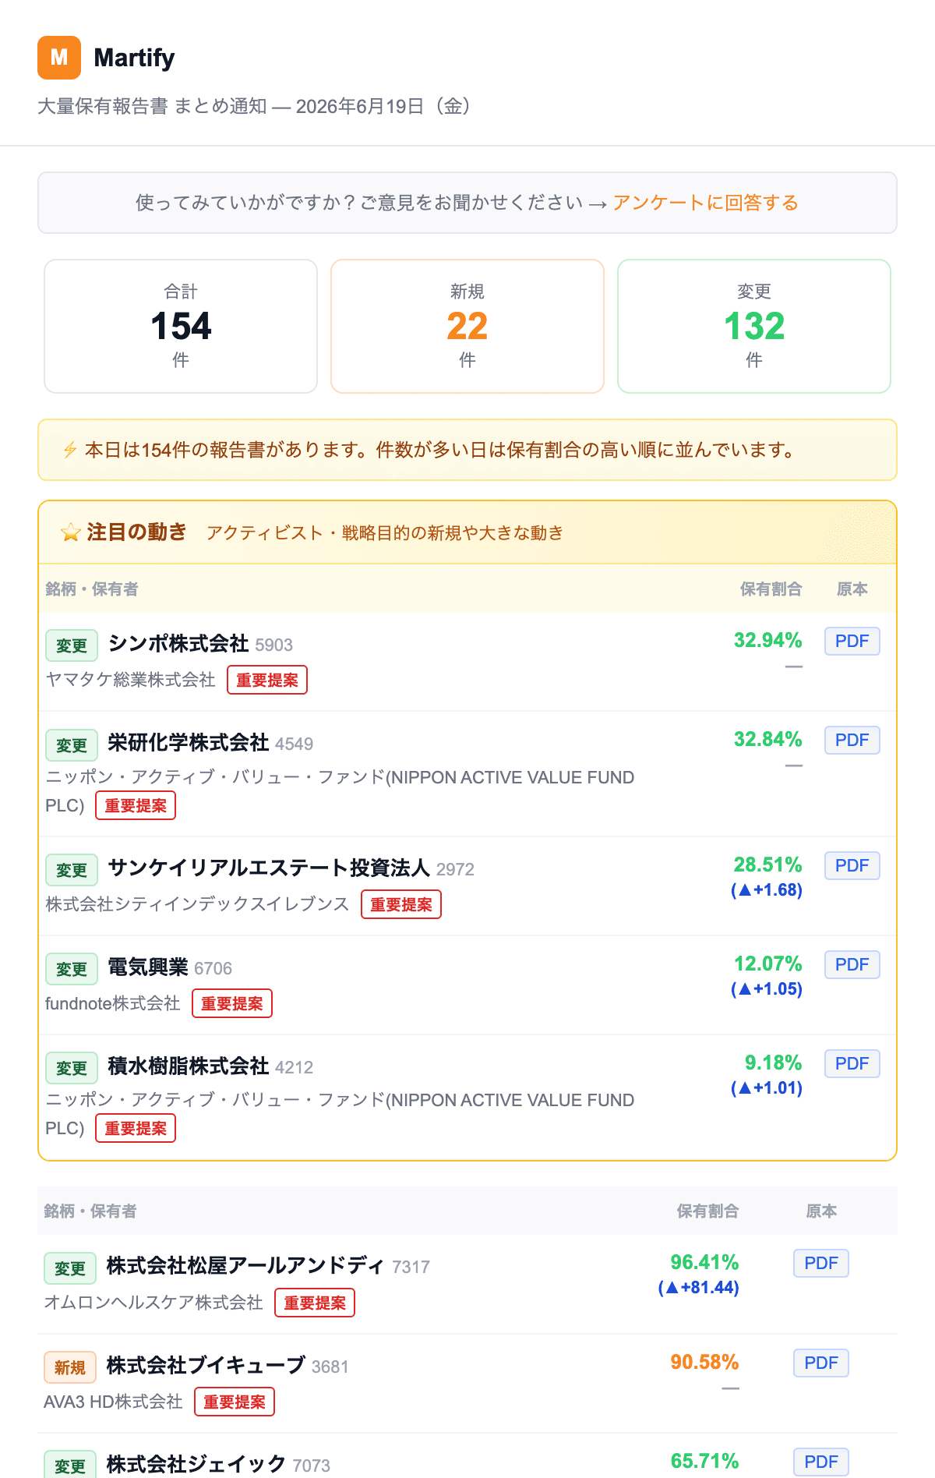Select company name 栄研化学株式会社
Screen dimensions: 935x1478
[x=189, y=742]
